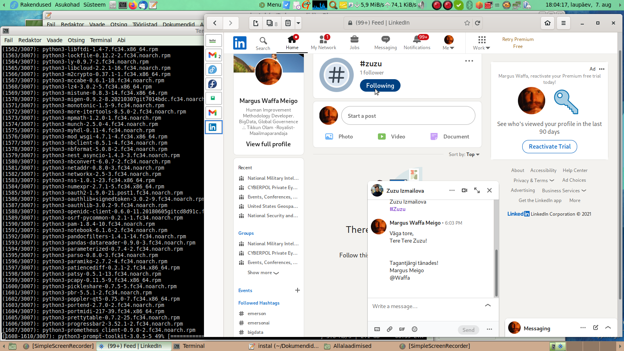The height and width of the screenshot is (351, 624).
Task: Click the LinkedIn Jobs briefcase icon
Action: tap(354, 39)
